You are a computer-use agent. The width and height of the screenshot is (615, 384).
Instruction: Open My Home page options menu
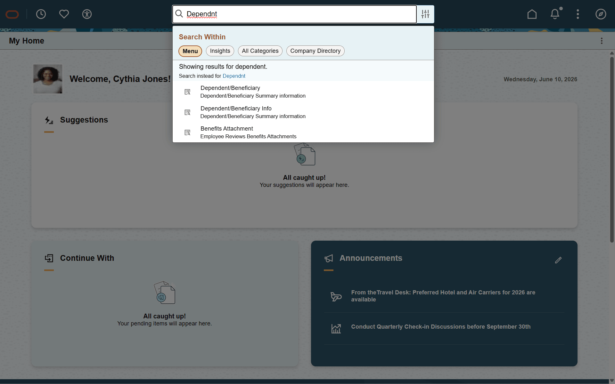click(x=602, y=41)
